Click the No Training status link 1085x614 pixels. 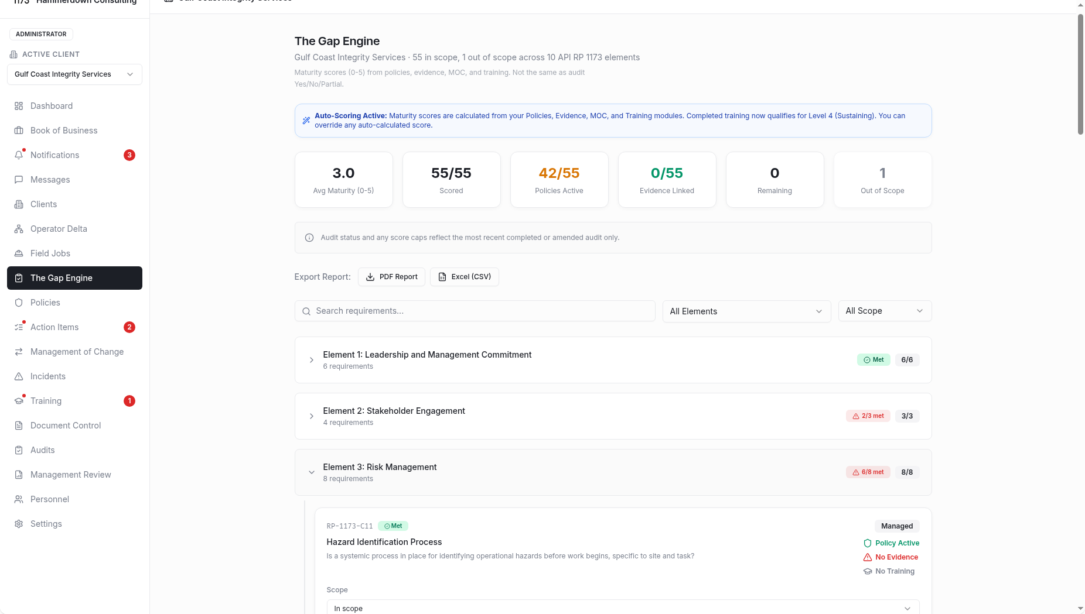click(889, 571)
